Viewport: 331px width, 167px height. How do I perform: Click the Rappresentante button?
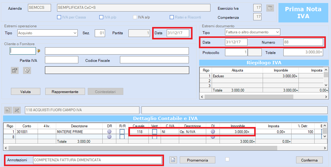pyautogui.click(x=65, y=92)
